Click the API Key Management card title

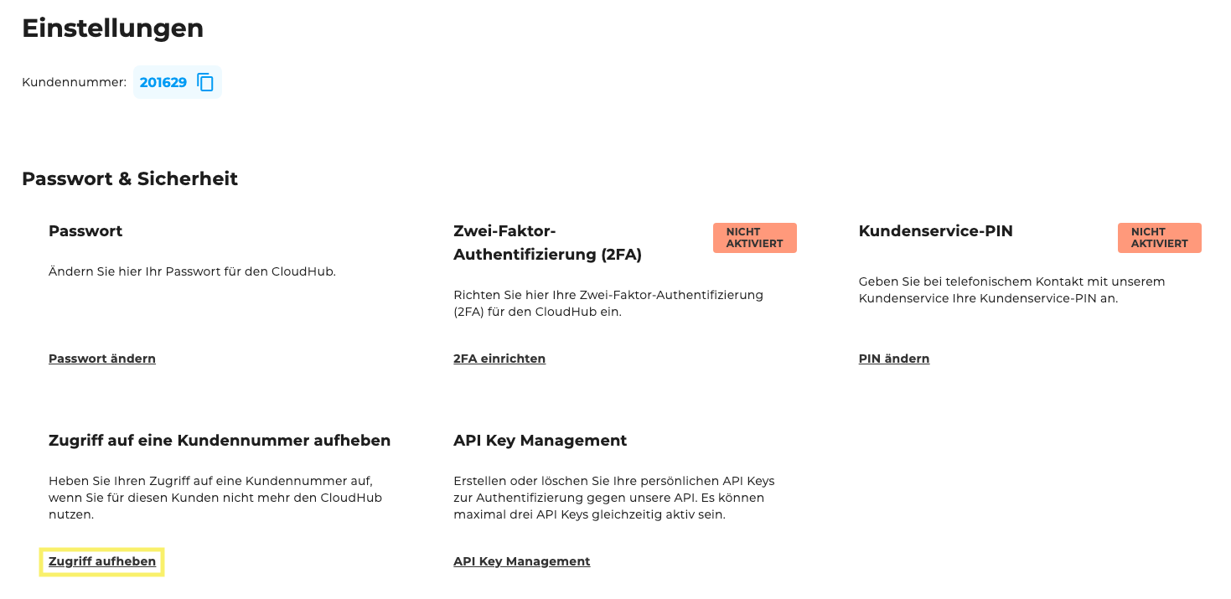coord(539,440)
